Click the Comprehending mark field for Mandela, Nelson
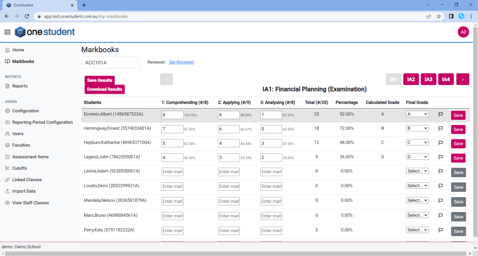 pyautogui.click(x=172, y=201)
